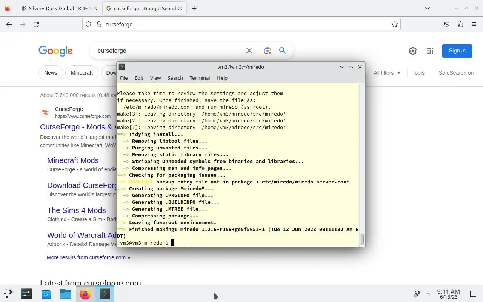
Task: Open the Pocket save icon in Firefox
Action: 447,24
